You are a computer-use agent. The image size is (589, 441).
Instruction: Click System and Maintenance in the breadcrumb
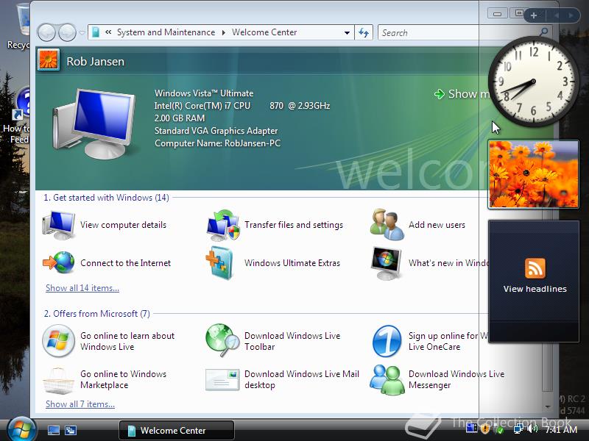pos(166,32)
